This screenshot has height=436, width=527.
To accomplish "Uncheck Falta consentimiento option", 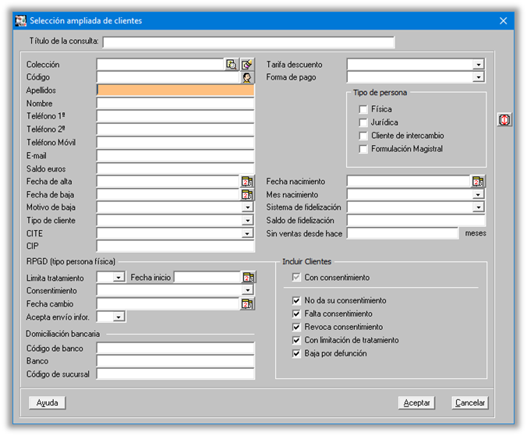I will [x=296, y=314].
